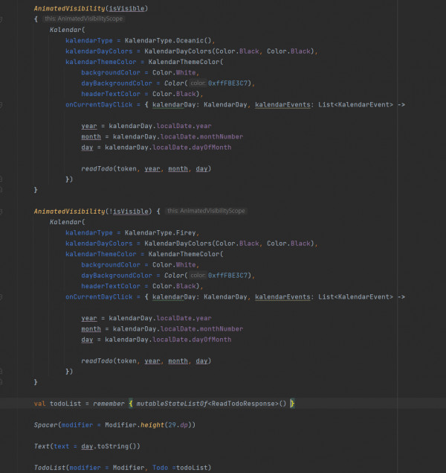
Task: Click the 'color:' parameter hint in the Oceanic block
Action: 198,83
